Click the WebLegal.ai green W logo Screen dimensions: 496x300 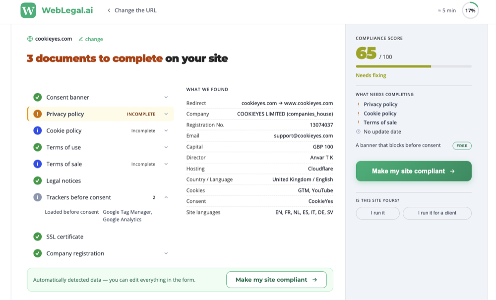tap(28, 10)
